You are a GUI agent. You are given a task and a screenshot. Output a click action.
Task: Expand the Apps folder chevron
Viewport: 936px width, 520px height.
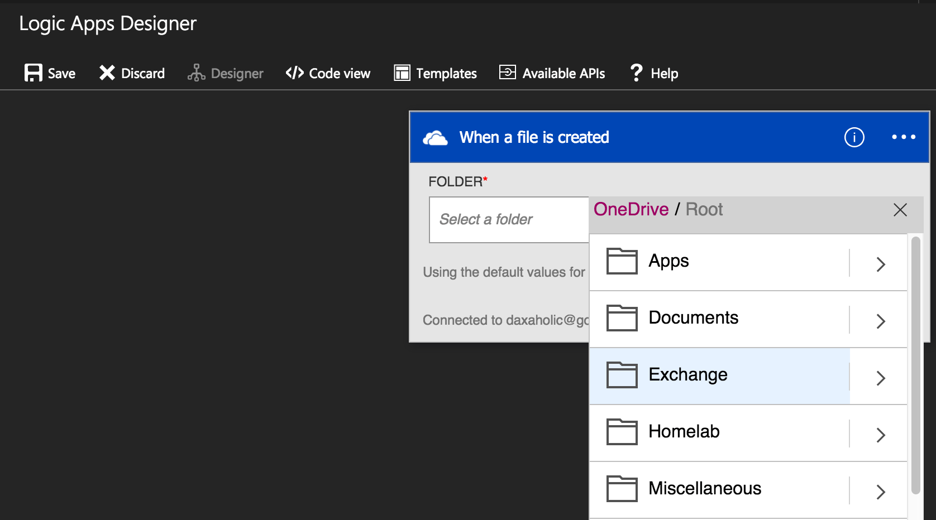click(881, 264)
